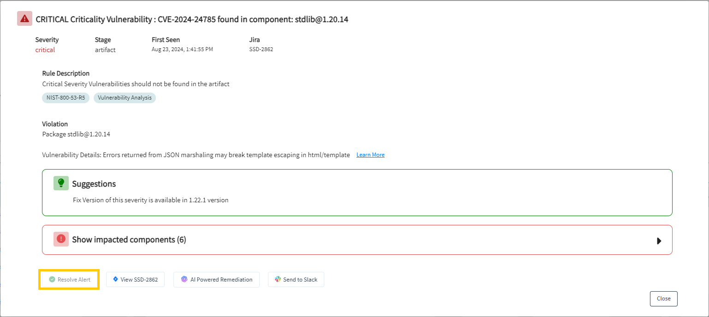
Task: Click the red critical severity value
Action: click(45, 50)
